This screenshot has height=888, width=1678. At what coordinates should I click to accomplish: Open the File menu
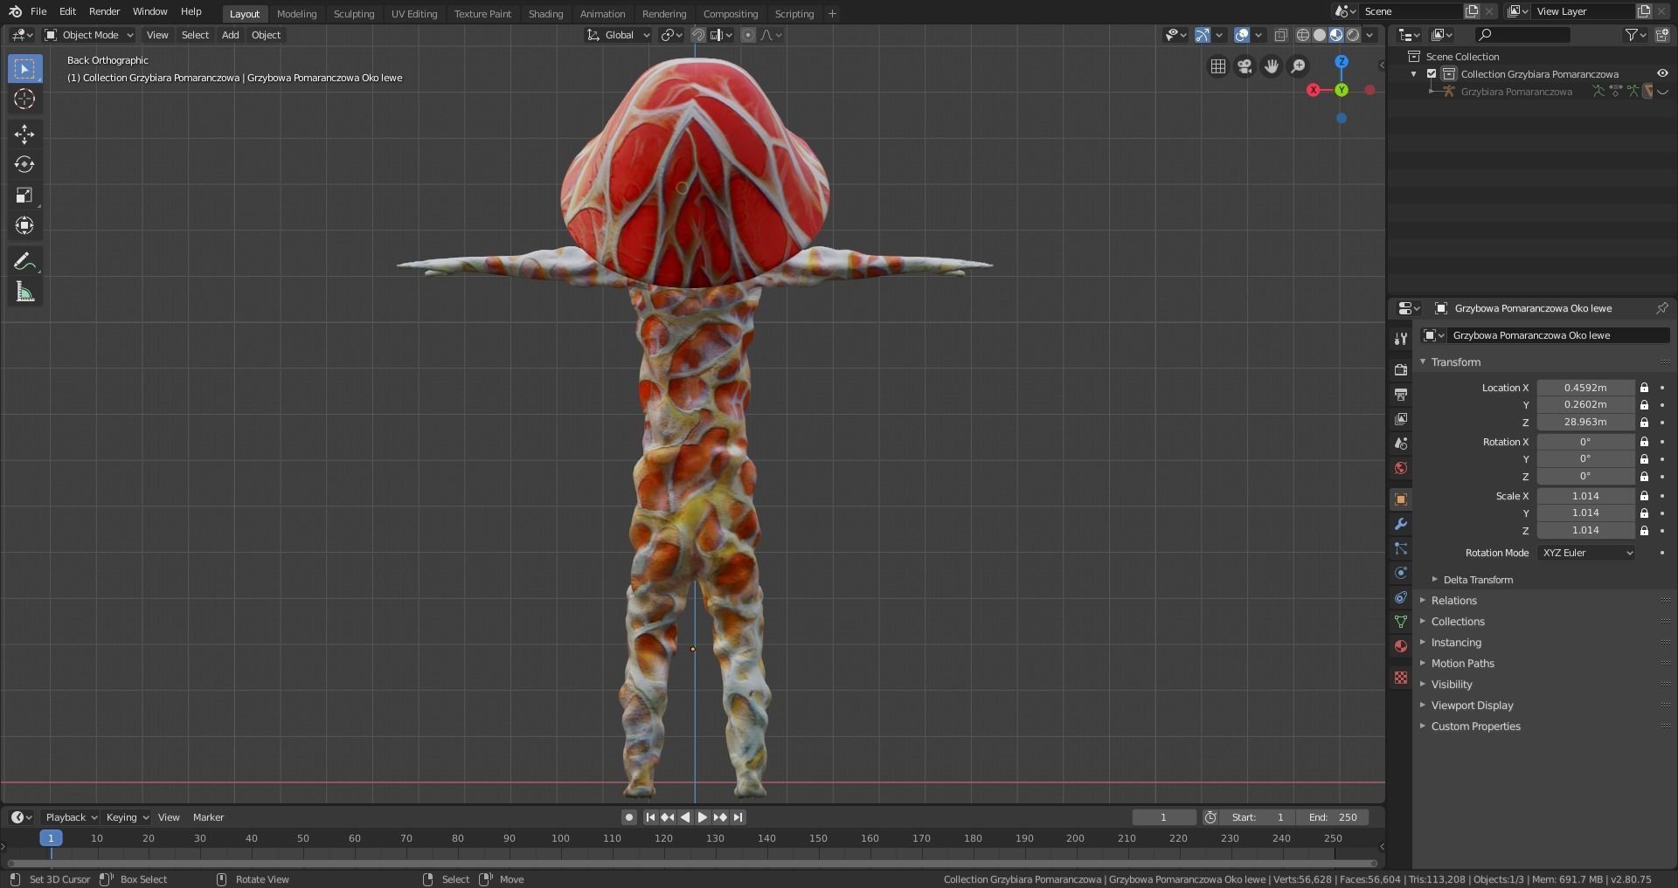[38, 11]
